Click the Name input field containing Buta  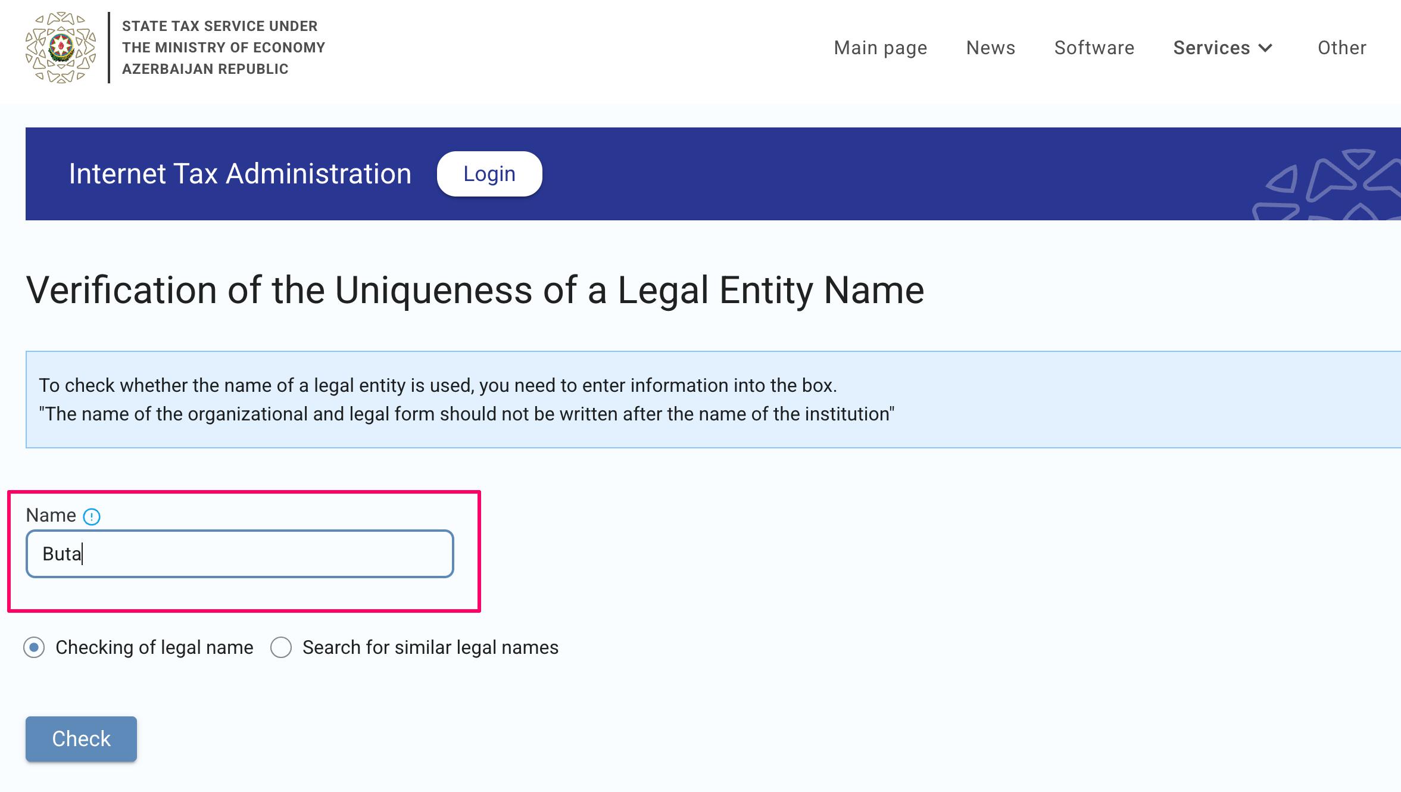(x=239, y=554)
